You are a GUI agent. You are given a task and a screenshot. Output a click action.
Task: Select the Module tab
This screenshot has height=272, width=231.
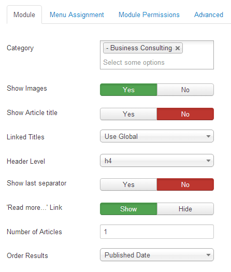click(24, 15)
